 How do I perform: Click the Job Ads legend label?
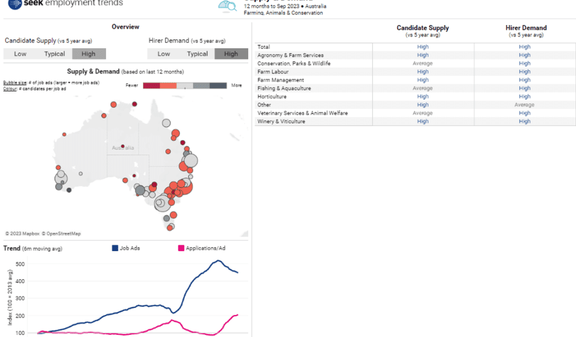(130, 248)
